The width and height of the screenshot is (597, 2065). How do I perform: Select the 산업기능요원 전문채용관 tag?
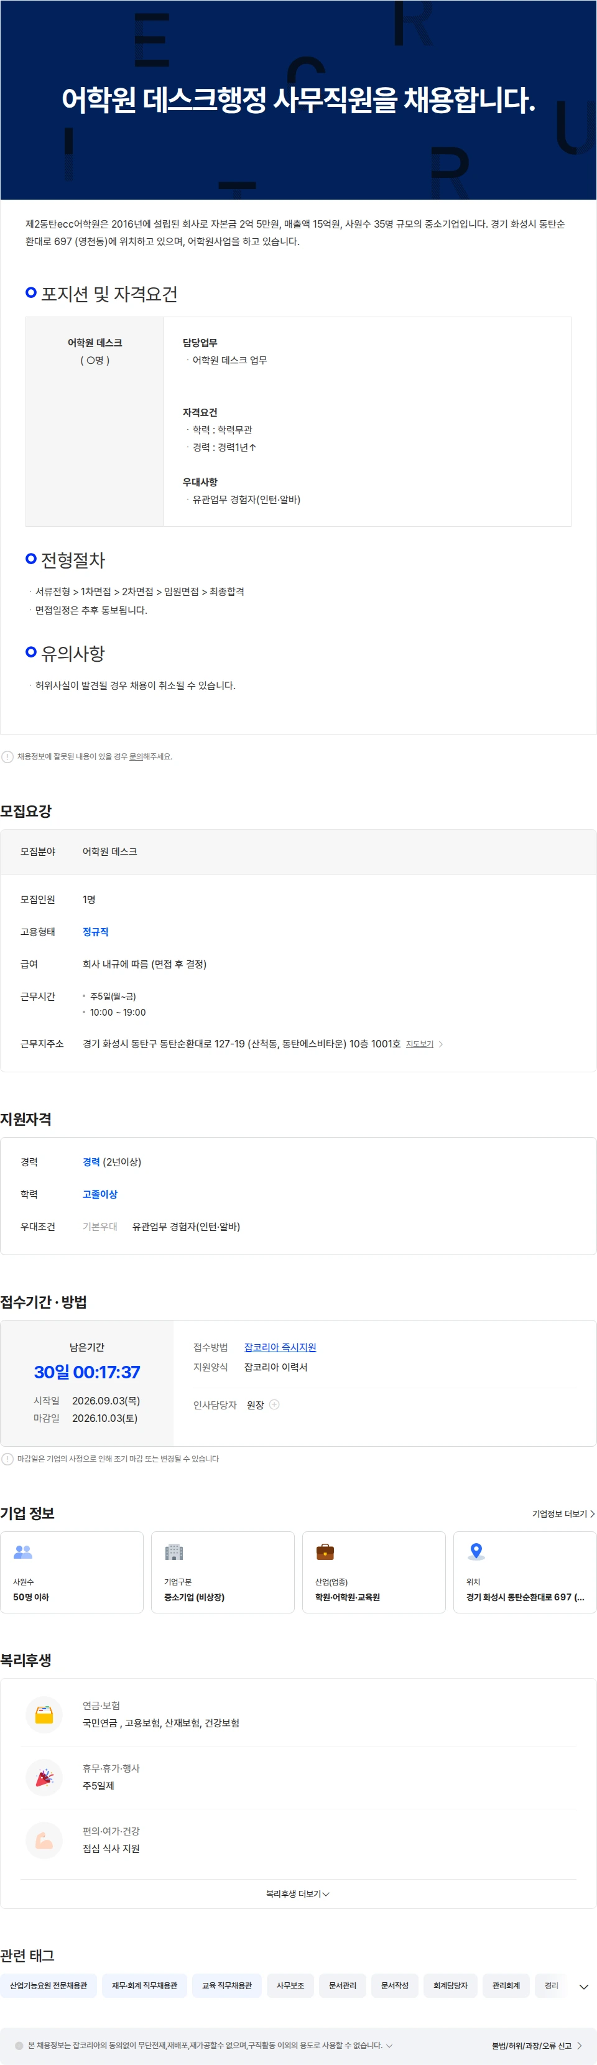tap(49, 1985)
